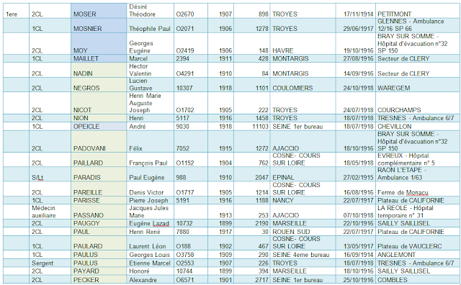This screenshot has height=285, width=461.
Task: Select the PASSANO surname cell
Action: pyautogui.click(x=99, y=212)
